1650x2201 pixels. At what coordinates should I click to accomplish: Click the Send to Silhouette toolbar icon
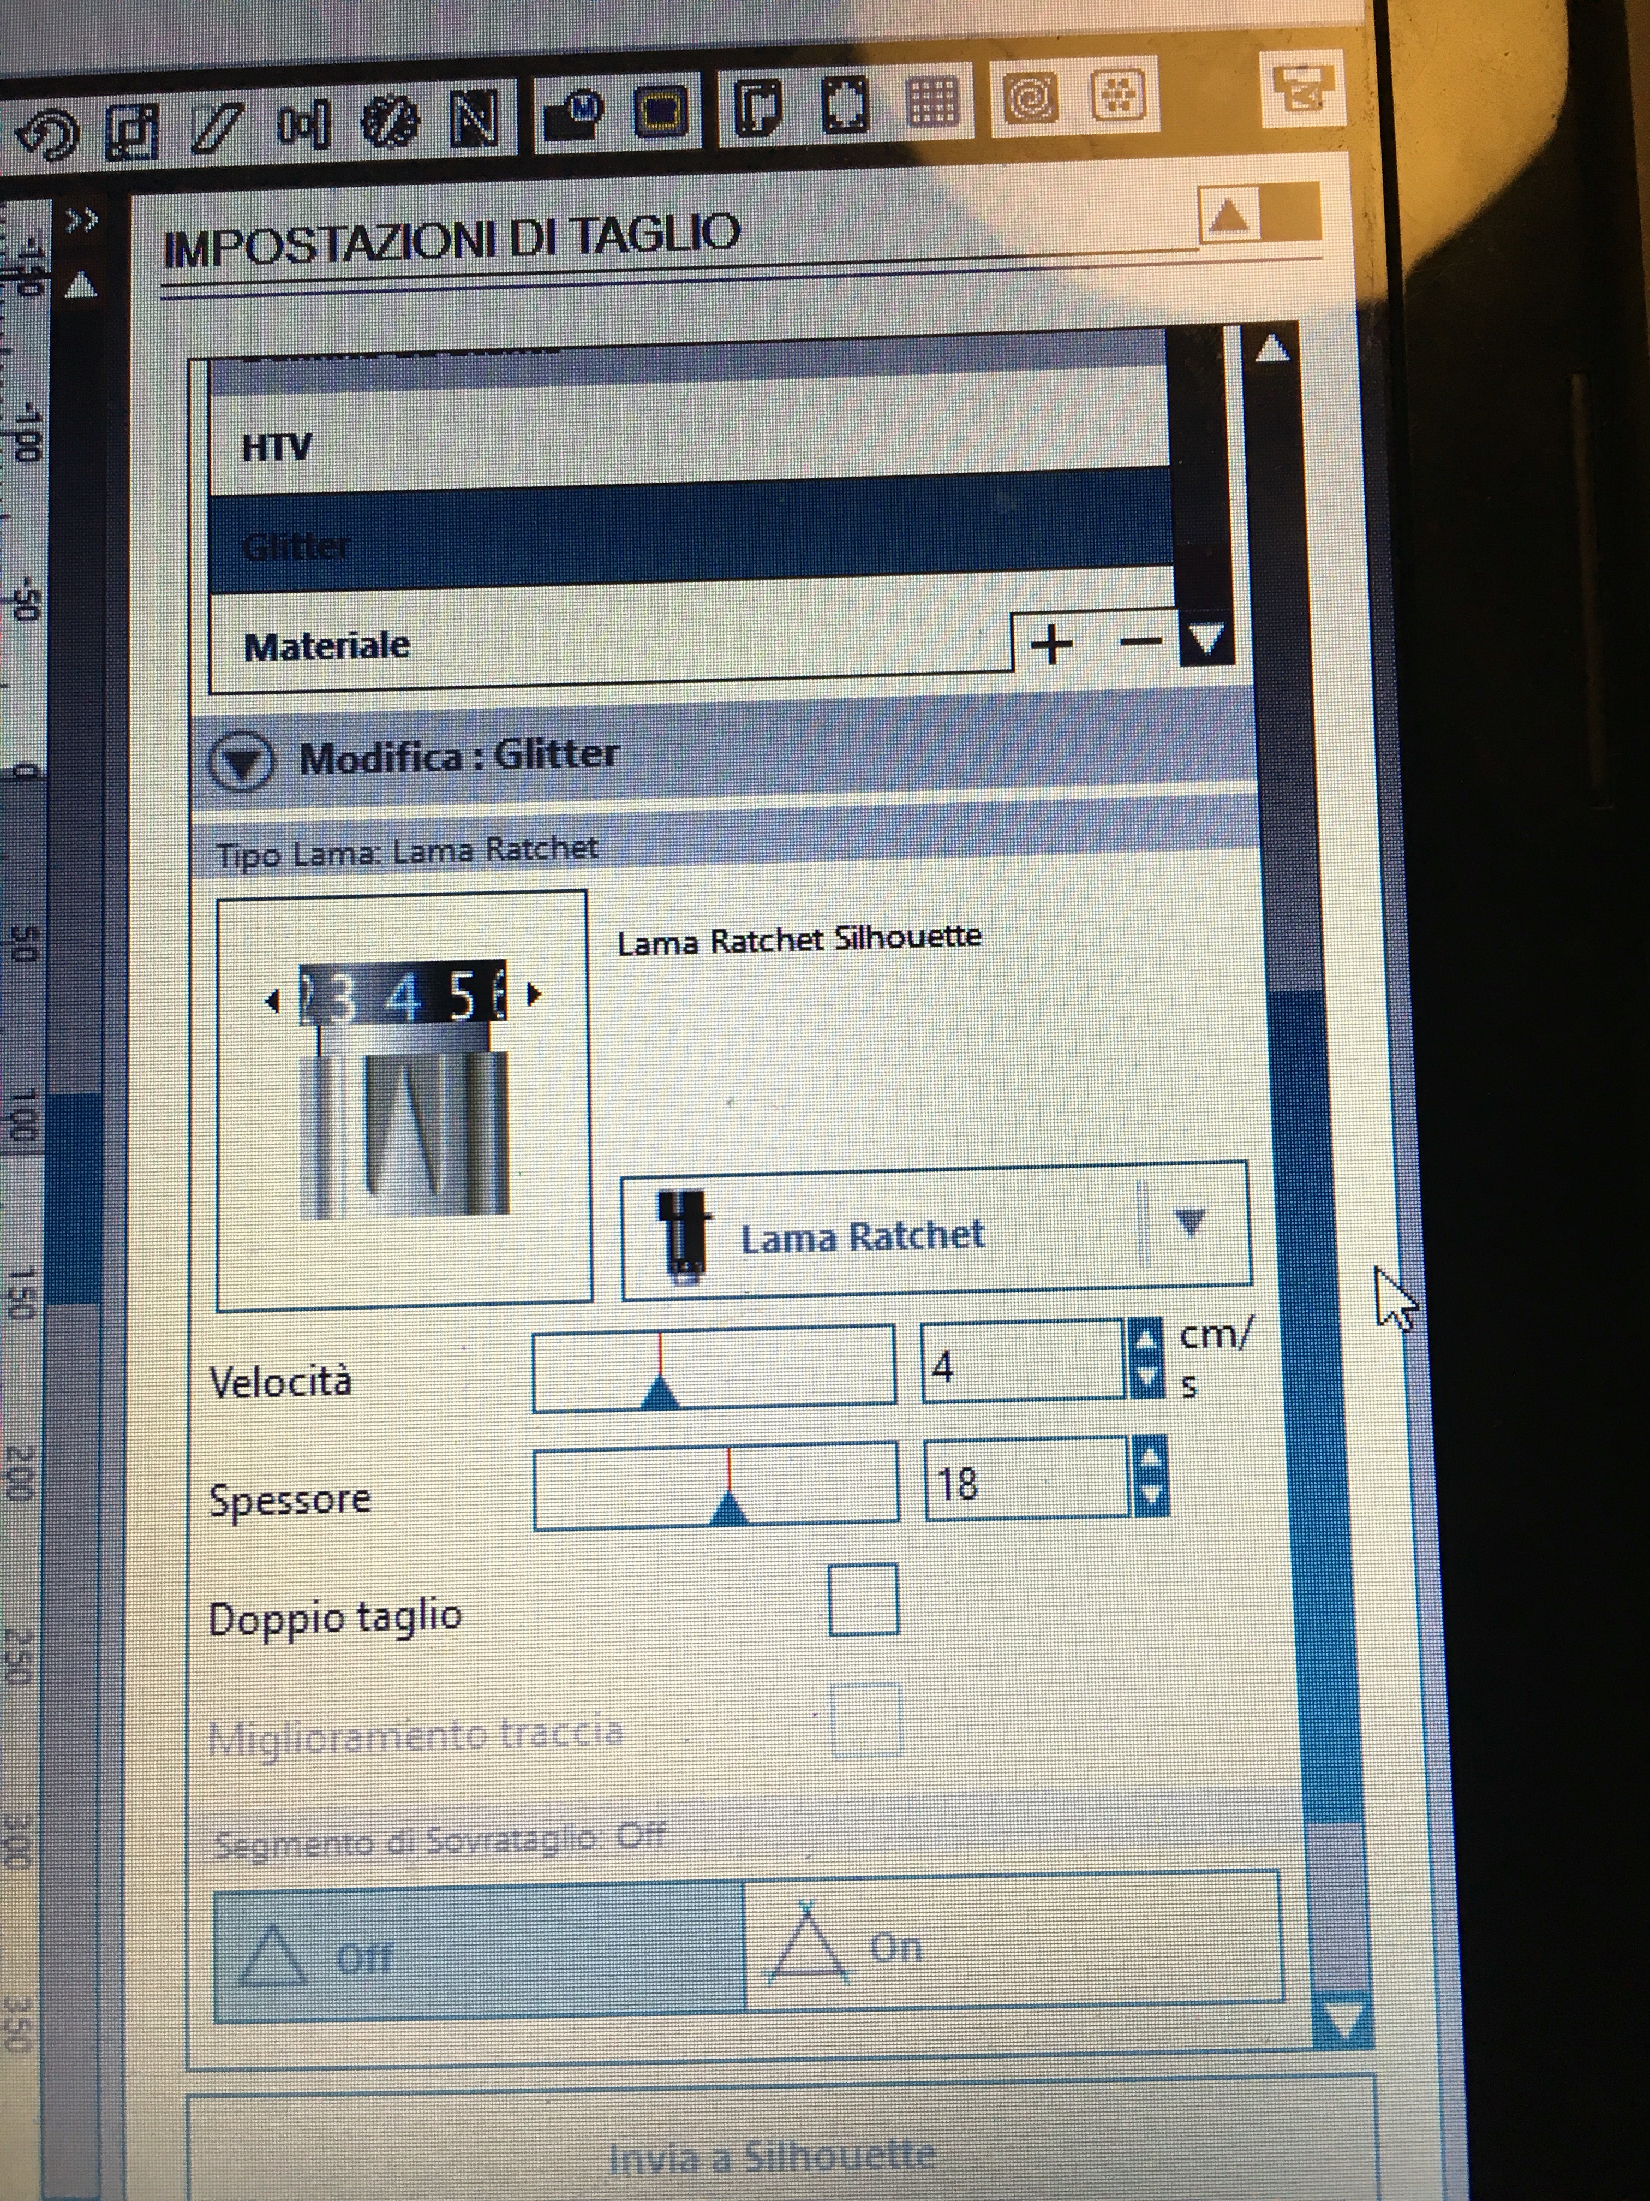pyautogui.click(x=1303, y=90)
